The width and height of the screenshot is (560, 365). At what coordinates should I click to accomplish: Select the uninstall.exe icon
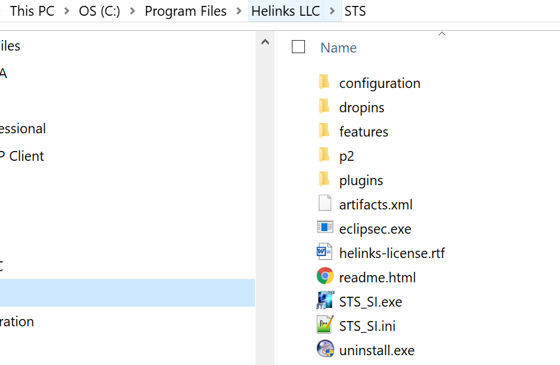(x=325, y=350)
